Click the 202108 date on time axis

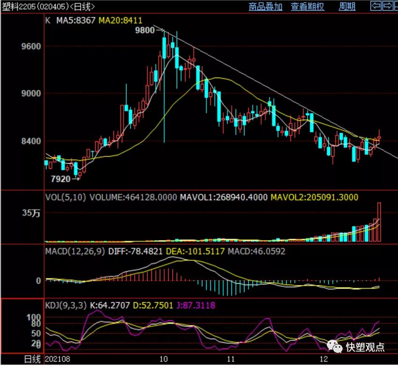coord(57,359)
